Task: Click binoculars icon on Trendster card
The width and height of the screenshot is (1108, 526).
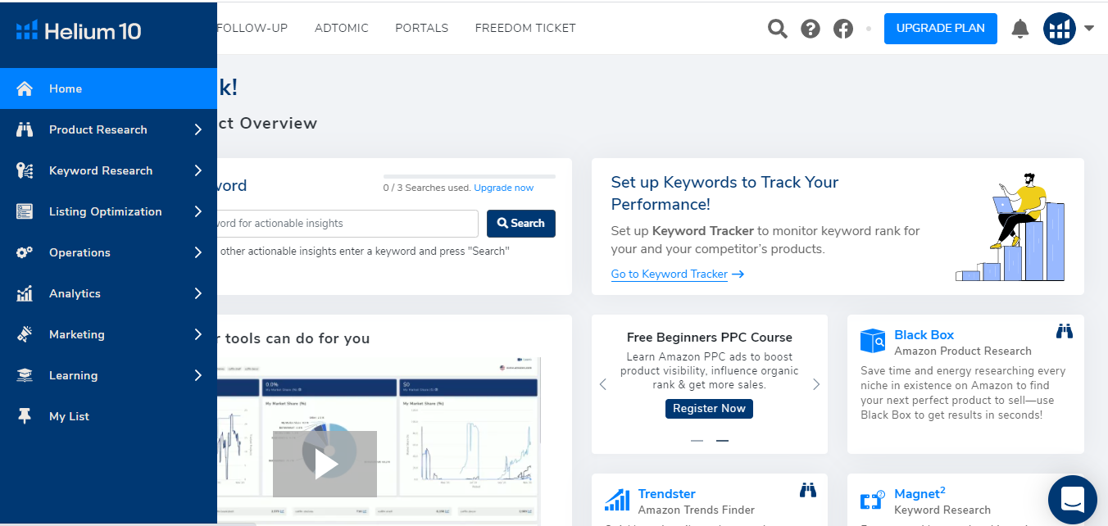Action: tap(808, 490)
